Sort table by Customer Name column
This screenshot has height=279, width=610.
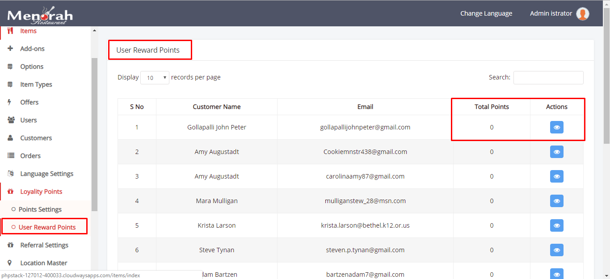coord(216,107)
